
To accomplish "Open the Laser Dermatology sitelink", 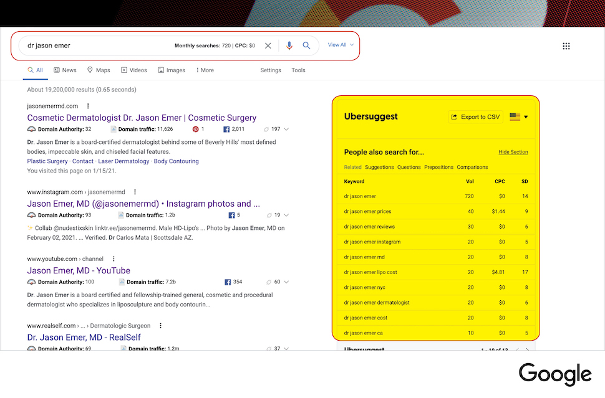I will point(123,161).
